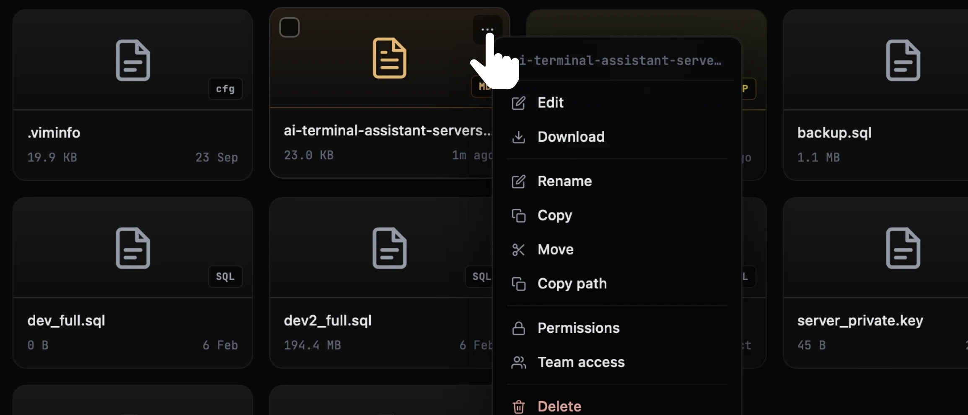Click the 194.4 MB size text
968x415 pixels.
tap(313, 345)
